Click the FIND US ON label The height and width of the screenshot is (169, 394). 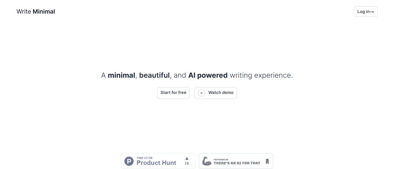[145, 158]
